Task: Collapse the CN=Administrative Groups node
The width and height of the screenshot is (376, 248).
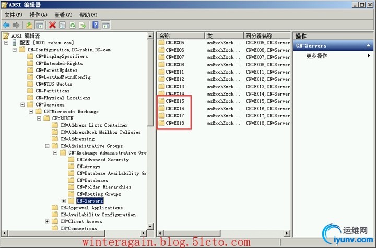Action: (47, 146)
